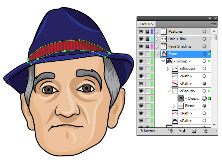The image size is (222, 162).
Task: Click target circle of red band Path row
Action: 204,84
